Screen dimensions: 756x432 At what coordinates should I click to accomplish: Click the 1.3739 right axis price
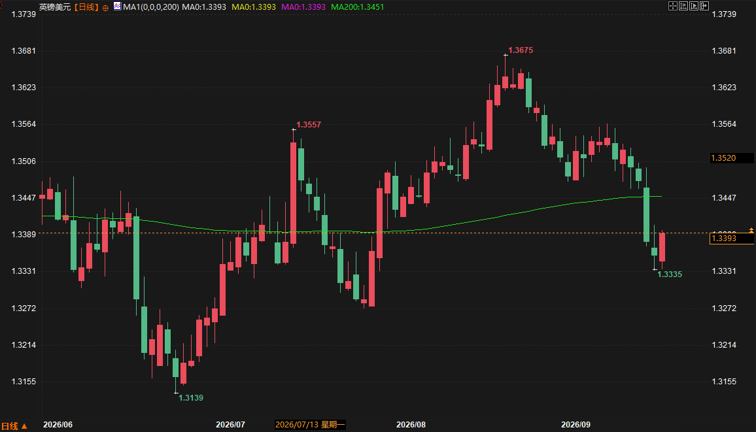click(724, 14)
